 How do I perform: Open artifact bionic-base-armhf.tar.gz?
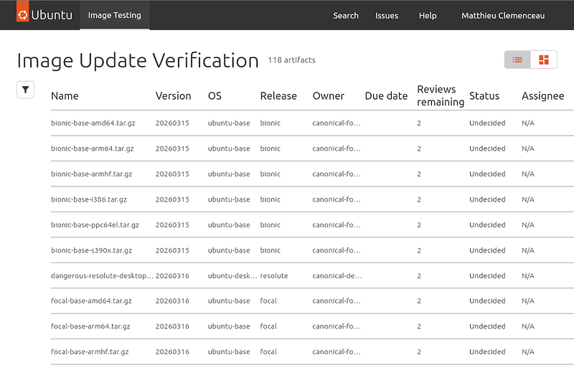click(92, 174)
